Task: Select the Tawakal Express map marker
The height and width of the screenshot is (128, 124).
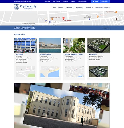Action: click(50, 22)
